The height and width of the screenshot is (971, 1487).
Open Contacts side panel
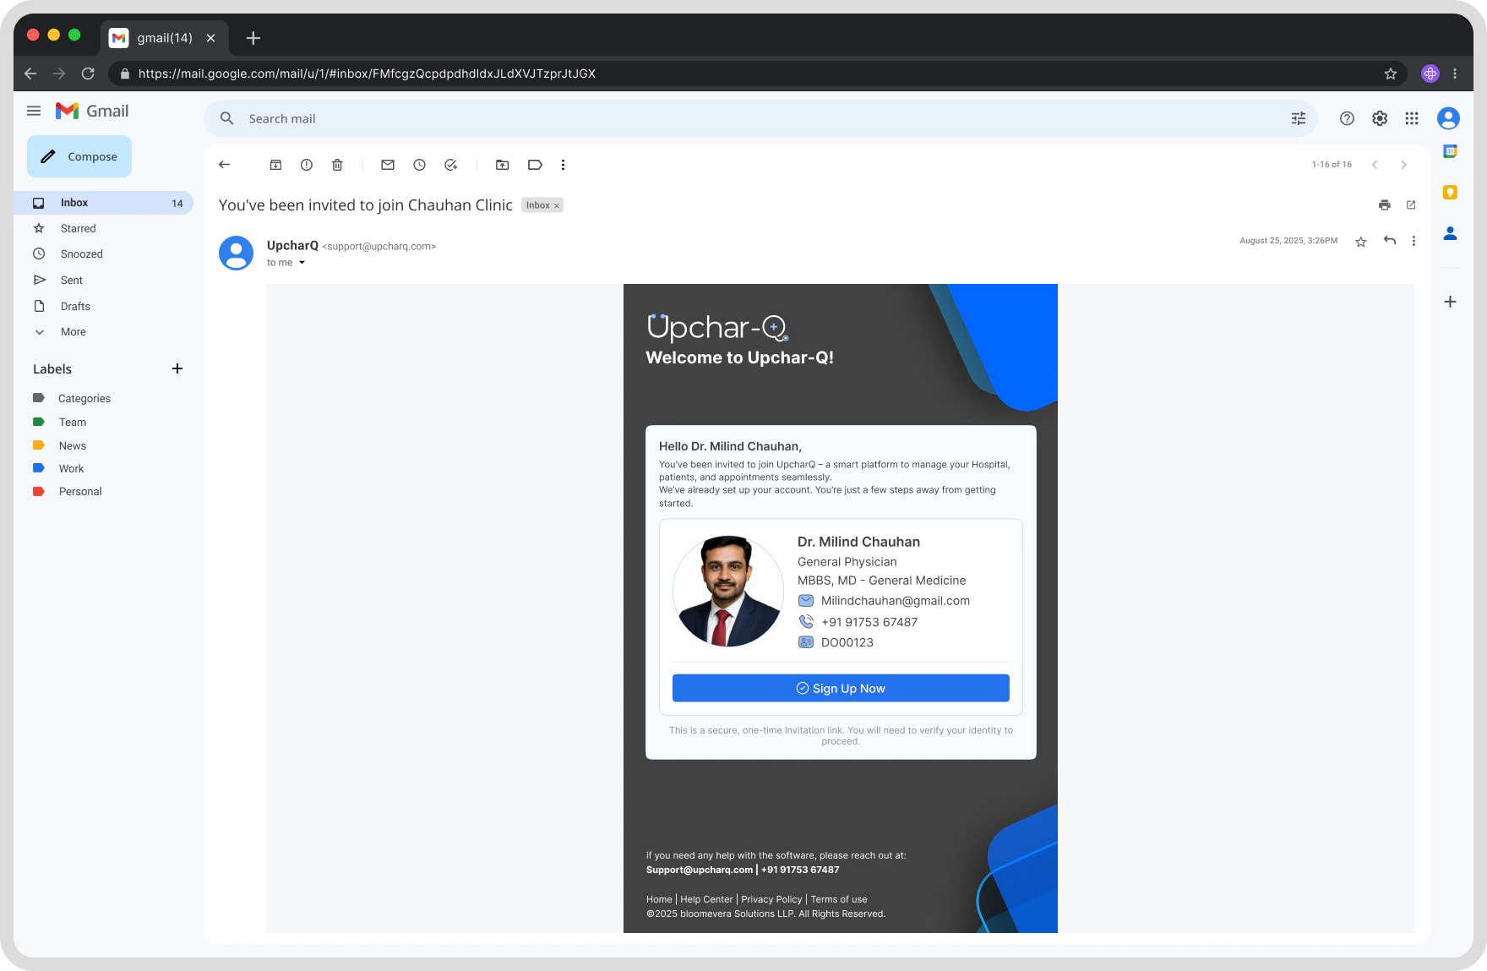1450,233
